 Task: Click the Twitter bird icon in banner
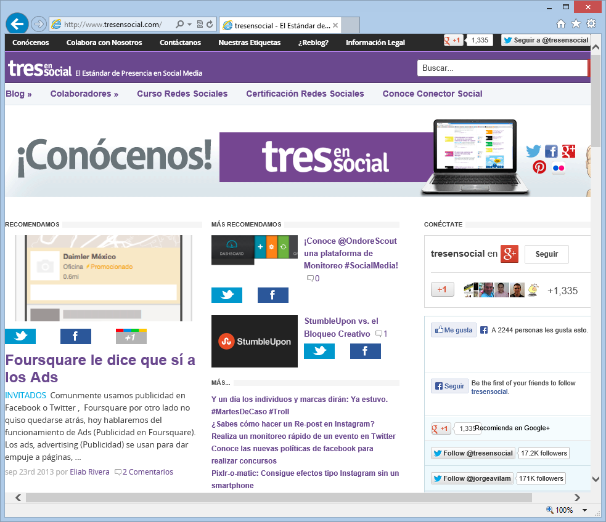[533, 151]
